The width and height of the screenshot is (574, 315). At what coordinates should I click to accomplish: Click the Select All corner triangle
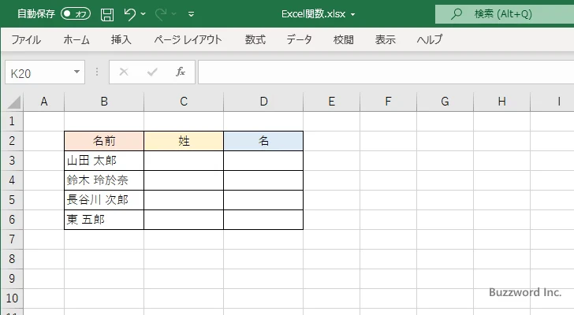click(x=13, y=102)
